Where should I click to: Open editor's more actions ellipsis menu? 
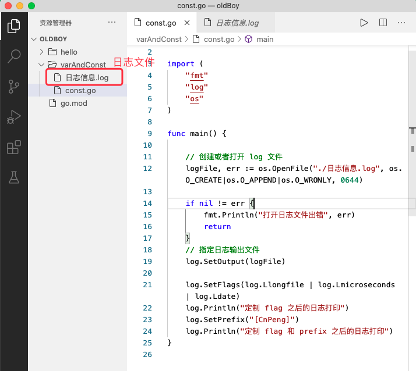pyautogui.click(x=401, y=23)
